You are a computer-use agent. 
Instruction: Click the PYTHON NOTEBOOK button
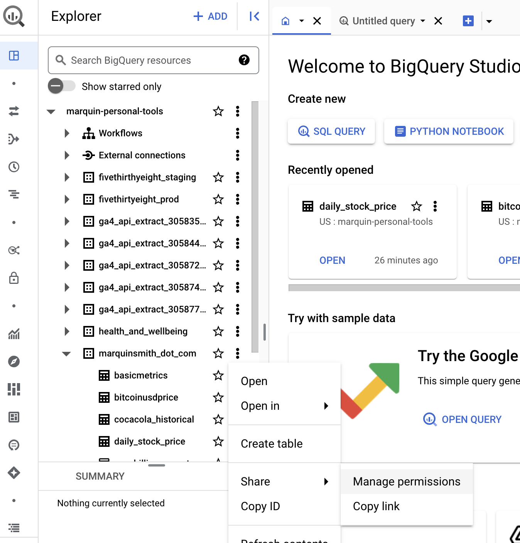[x=449, y=131]
